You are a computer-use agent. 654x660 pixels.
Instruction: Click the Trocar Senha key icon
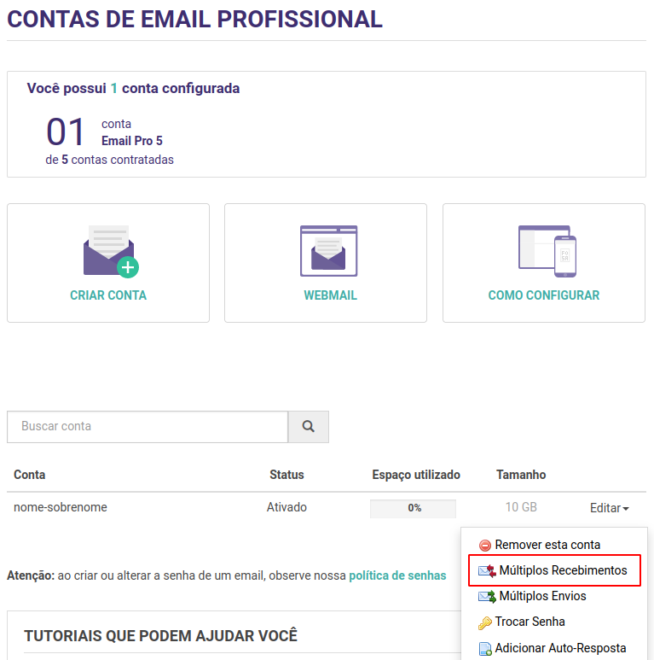click(484, 622)
